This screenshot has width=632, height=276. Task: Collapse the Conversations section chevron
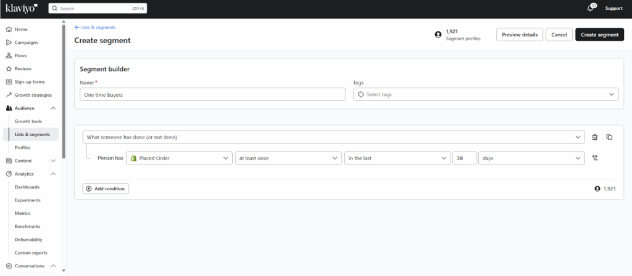tap(53, 266)
